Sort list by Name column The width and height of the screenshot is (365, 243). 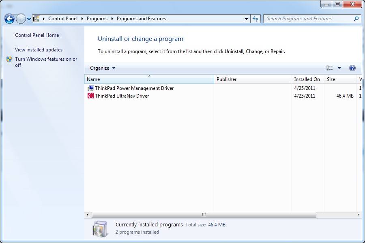point(149,79)
